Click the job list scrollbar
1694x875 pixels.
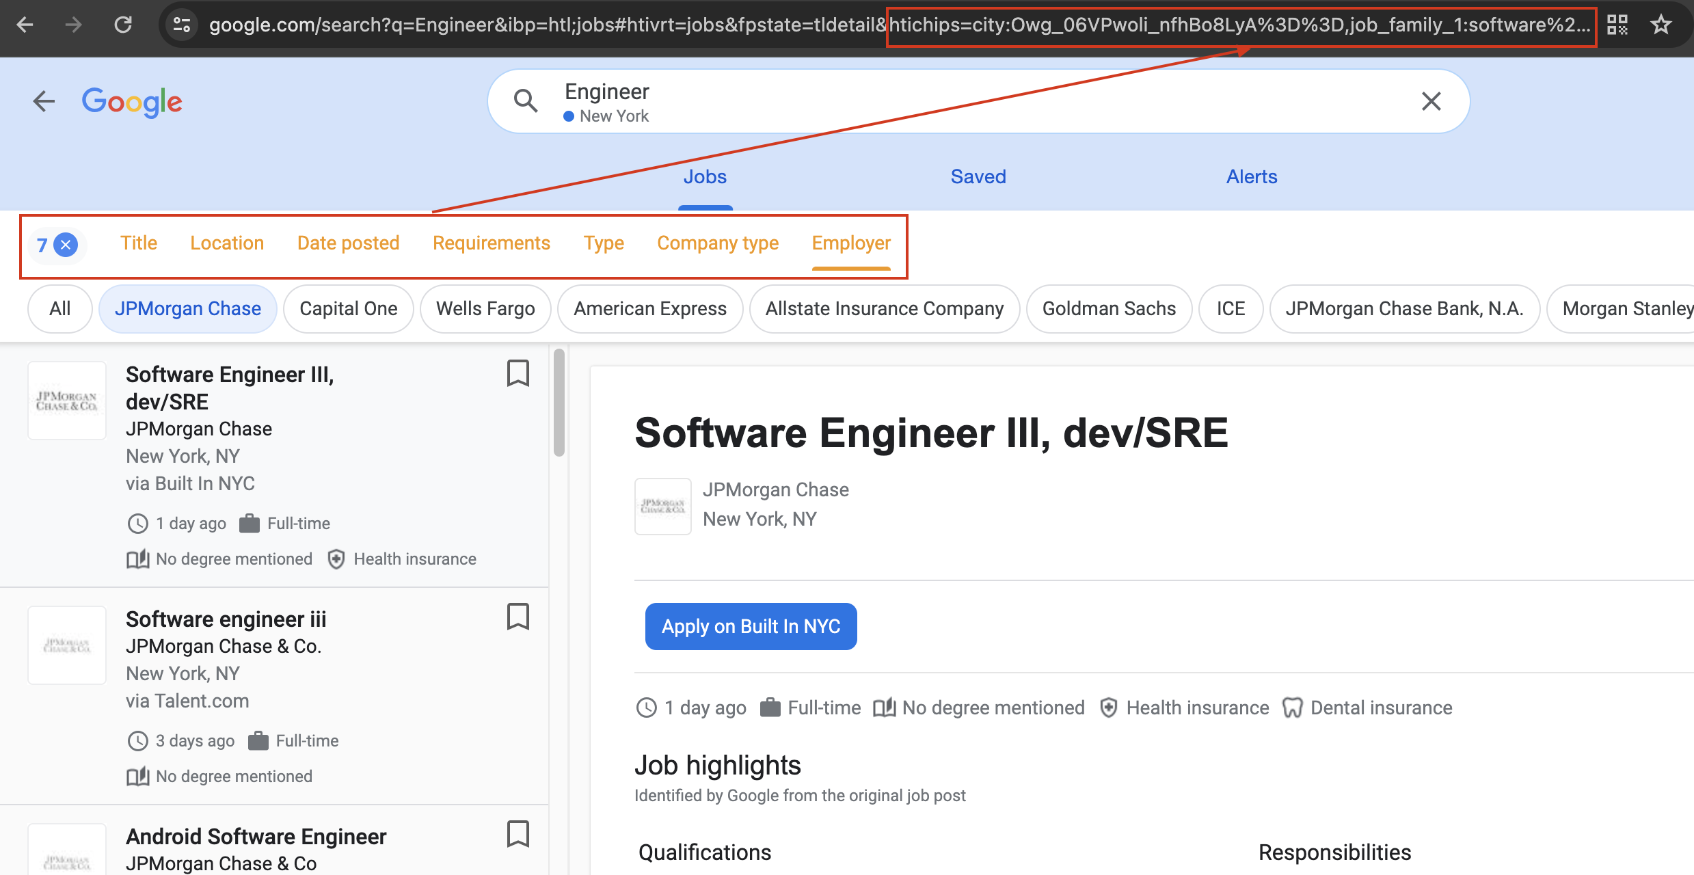pyautogui.click(x=559, y=403)
